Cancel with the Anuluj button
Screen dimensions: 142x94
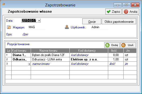pyautogui.click(x=131, y=12)
